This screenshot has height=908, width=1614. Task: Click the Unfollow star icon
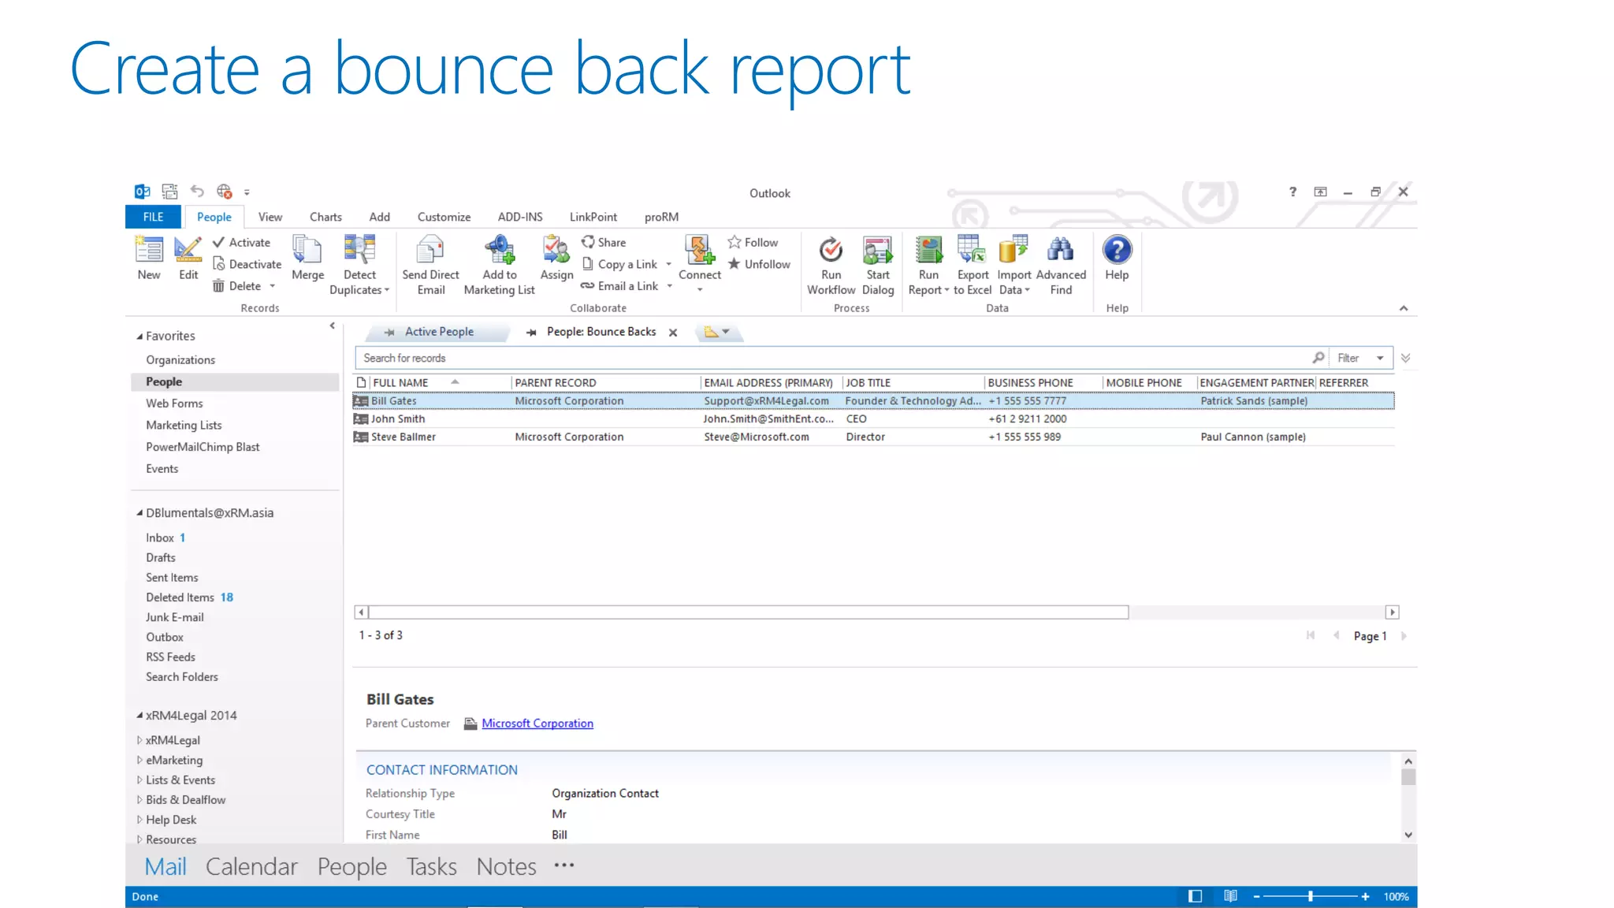point(734,264)
